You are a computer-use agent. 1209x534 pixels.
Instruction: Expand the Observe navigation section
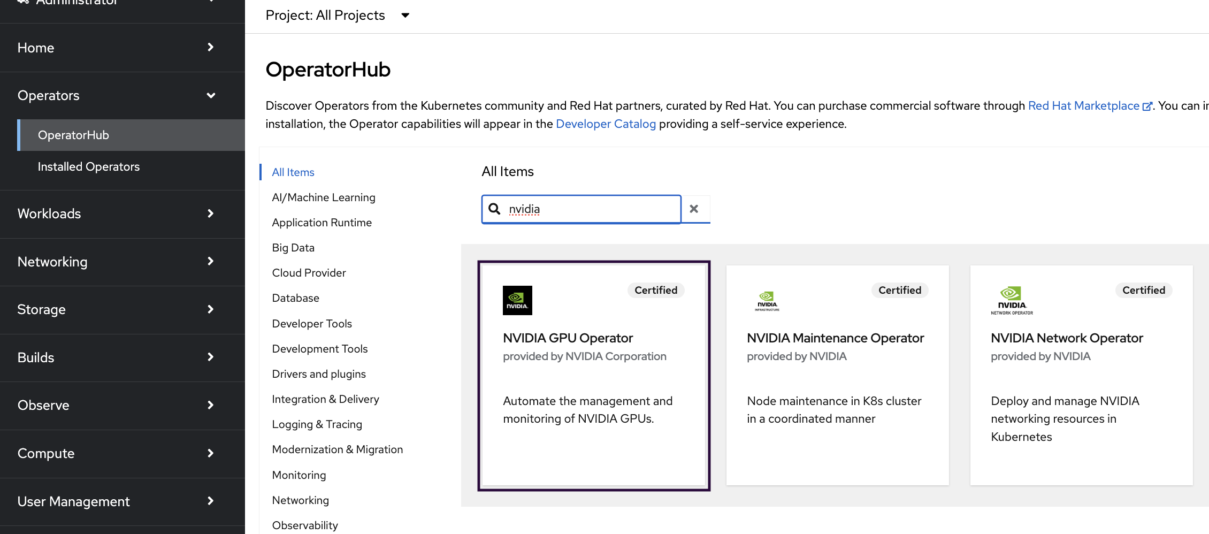[x=211, y=405]
